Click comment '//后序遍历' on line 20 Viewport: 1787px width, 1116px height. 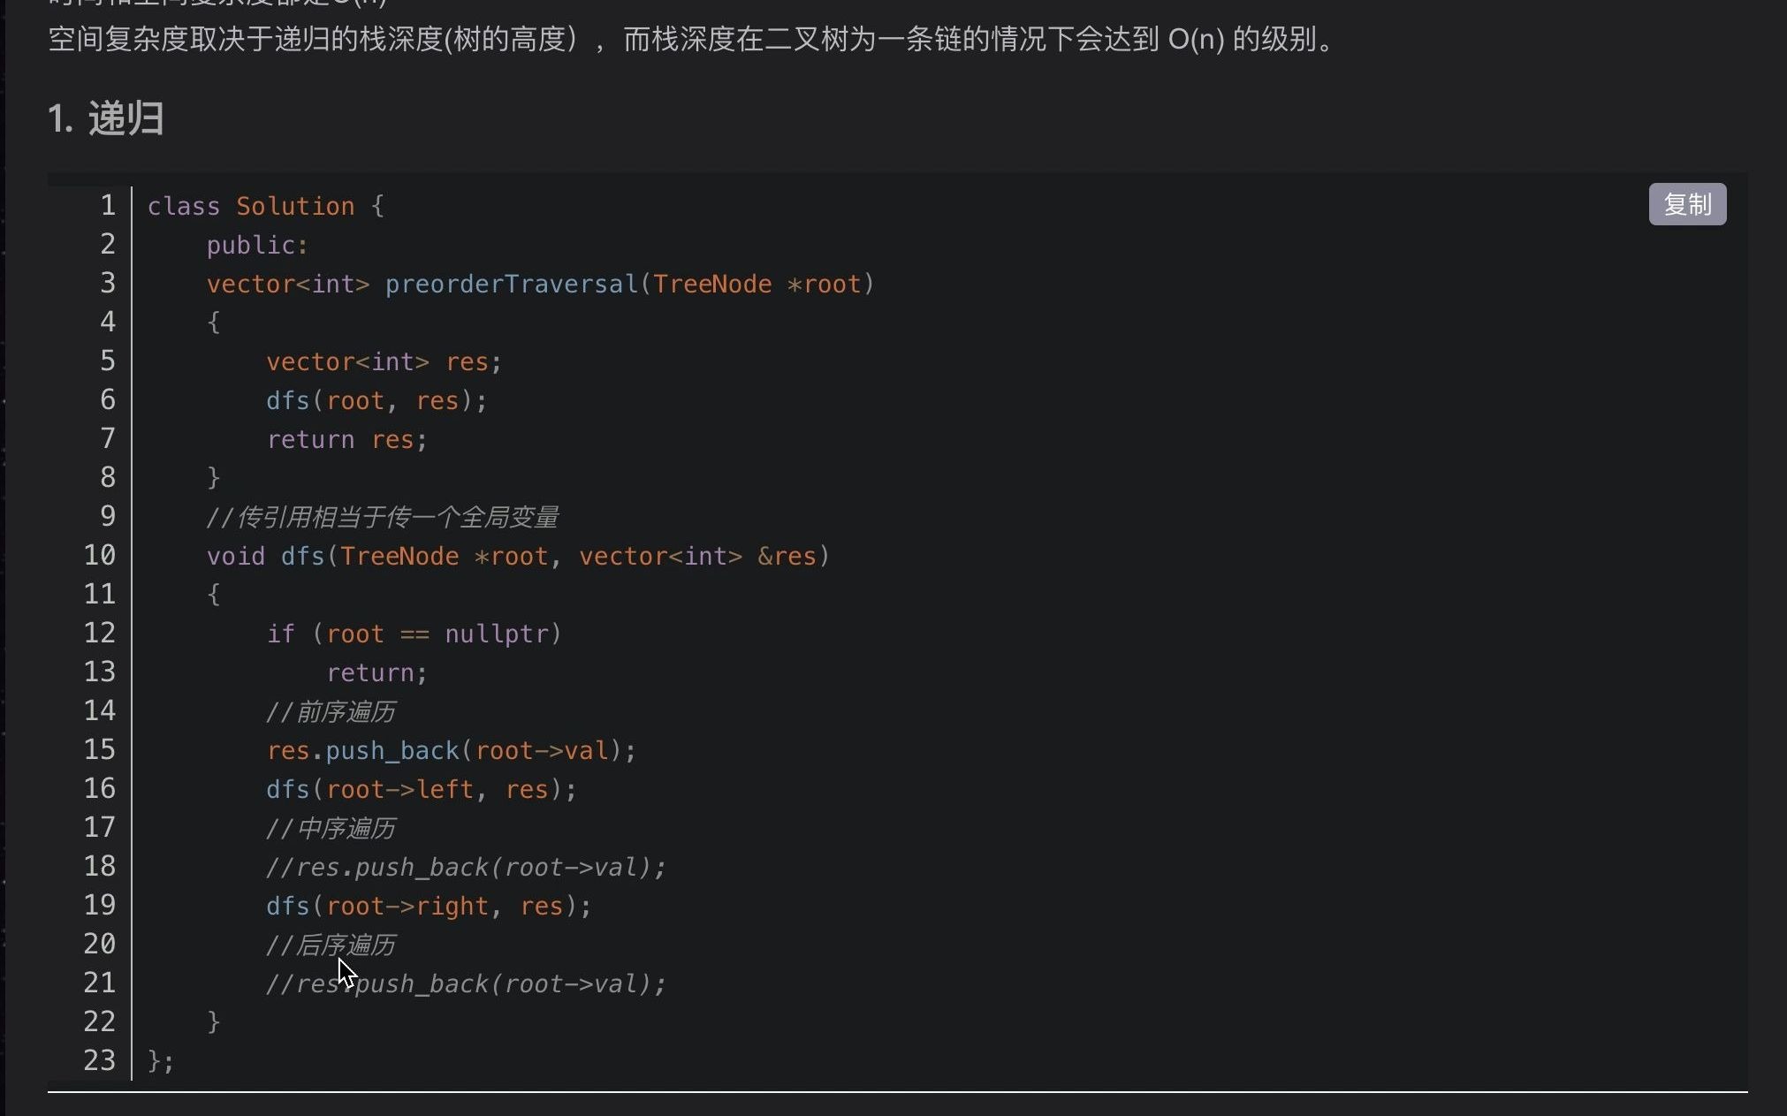point(331,945)
